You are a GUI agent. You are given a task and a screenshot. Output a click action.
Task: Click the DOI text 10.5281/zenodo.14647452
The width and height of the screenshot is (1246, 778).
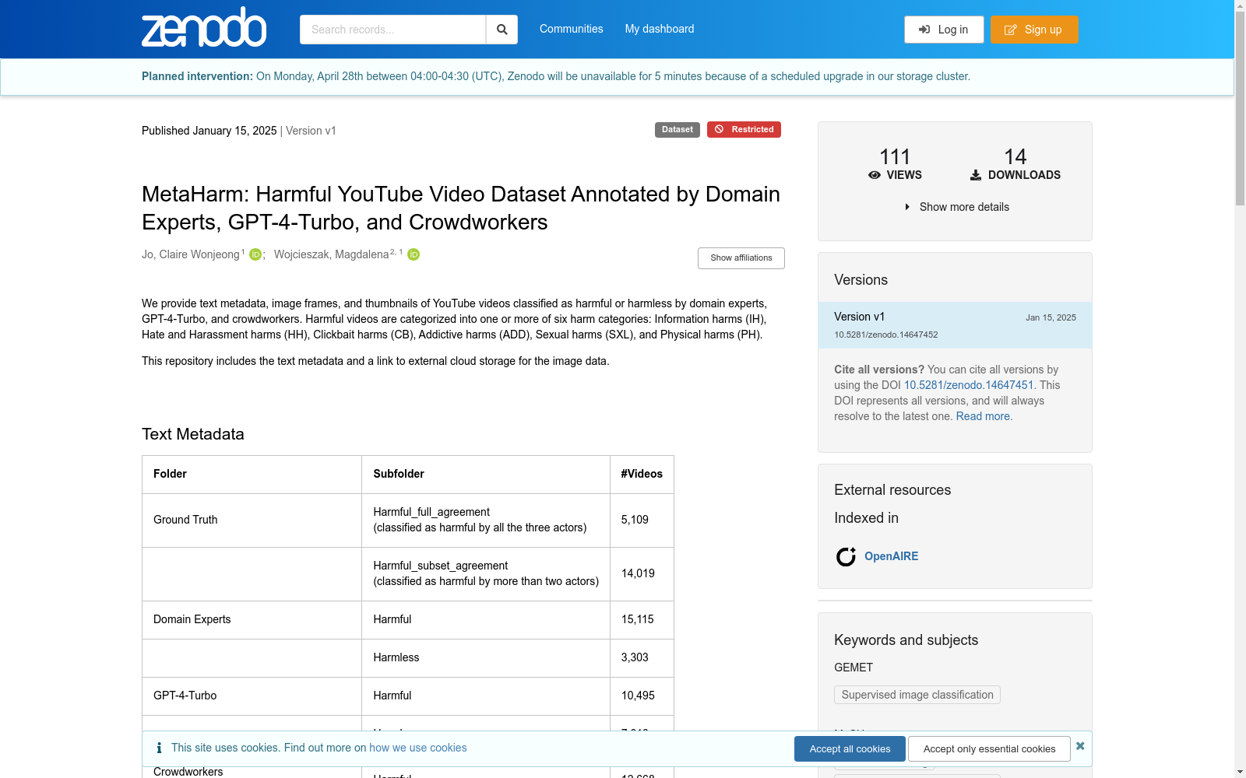886,335
